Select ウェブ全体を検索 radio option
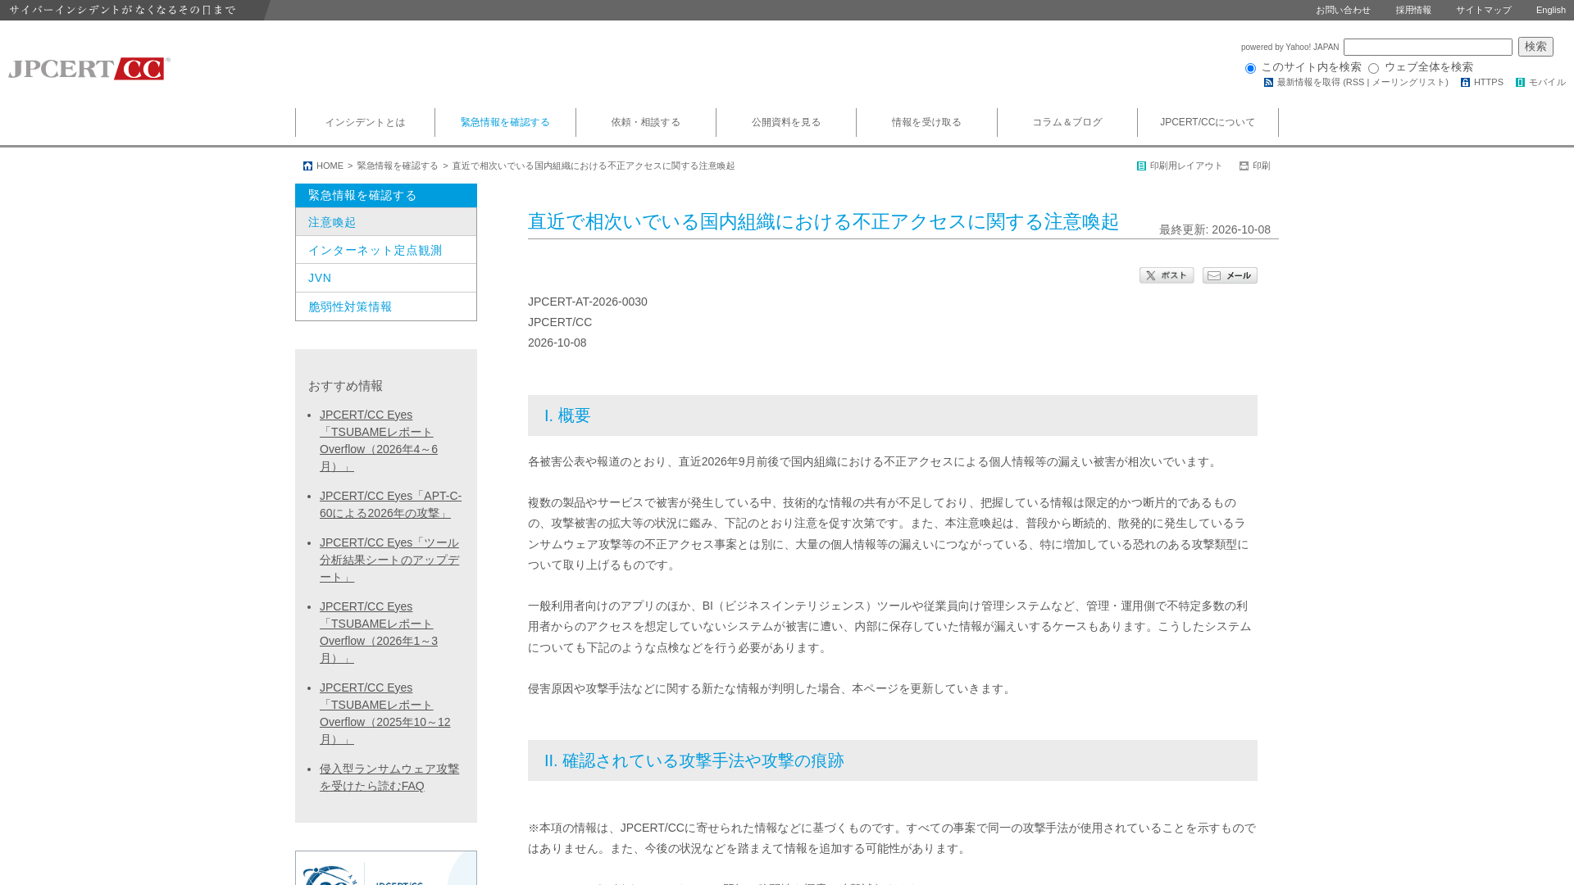The height and width of the screenshot is (885, 1574). click(1373, 69)
